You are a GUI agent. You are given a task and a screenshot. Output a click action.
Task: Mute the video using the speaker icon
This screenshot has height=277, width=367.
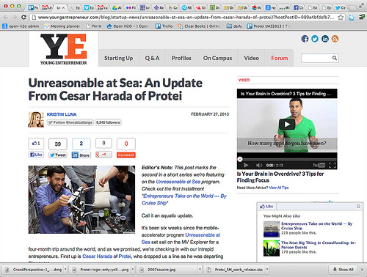(259, 166)
